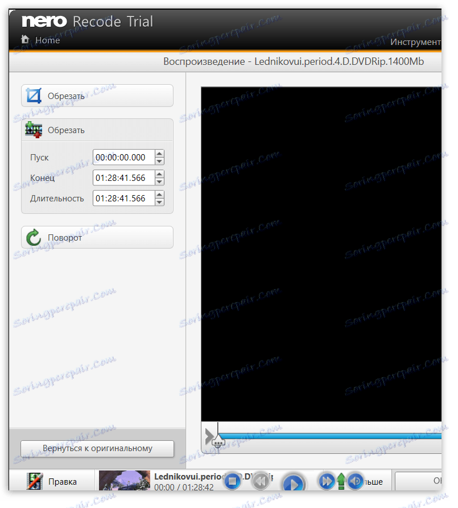Select the Lednikovui.period video thumbnail

click(x=125, y=481)
